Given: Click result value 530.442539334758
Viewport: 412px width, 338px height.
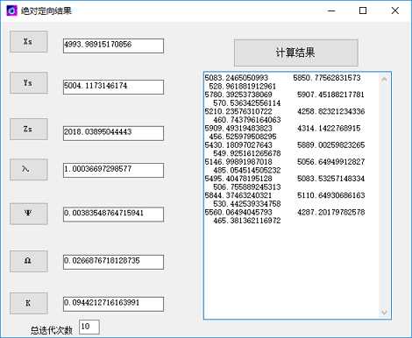Looking at the screenshot, I should (x=247, y=204).
